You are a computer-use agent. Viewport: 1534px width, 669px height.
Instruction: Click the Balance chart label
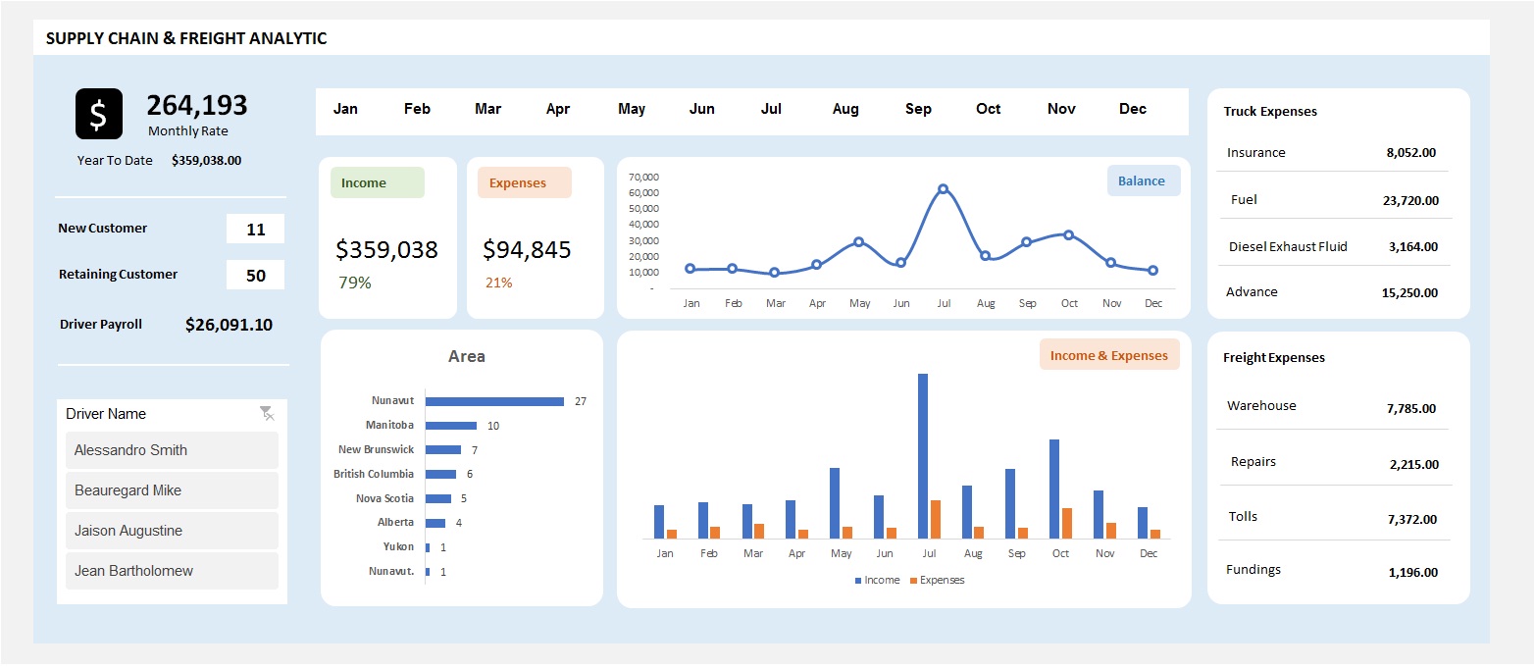click(1143, 180)
